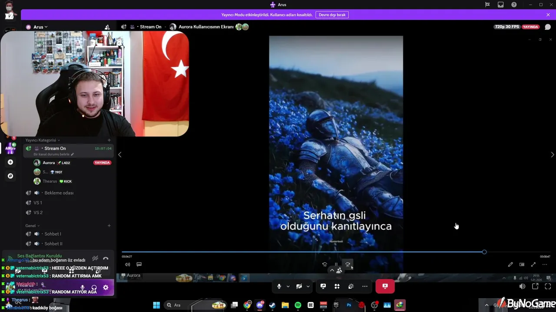
Task: Go to previous stream with left arrow
Action: click(x=120, y=155)
